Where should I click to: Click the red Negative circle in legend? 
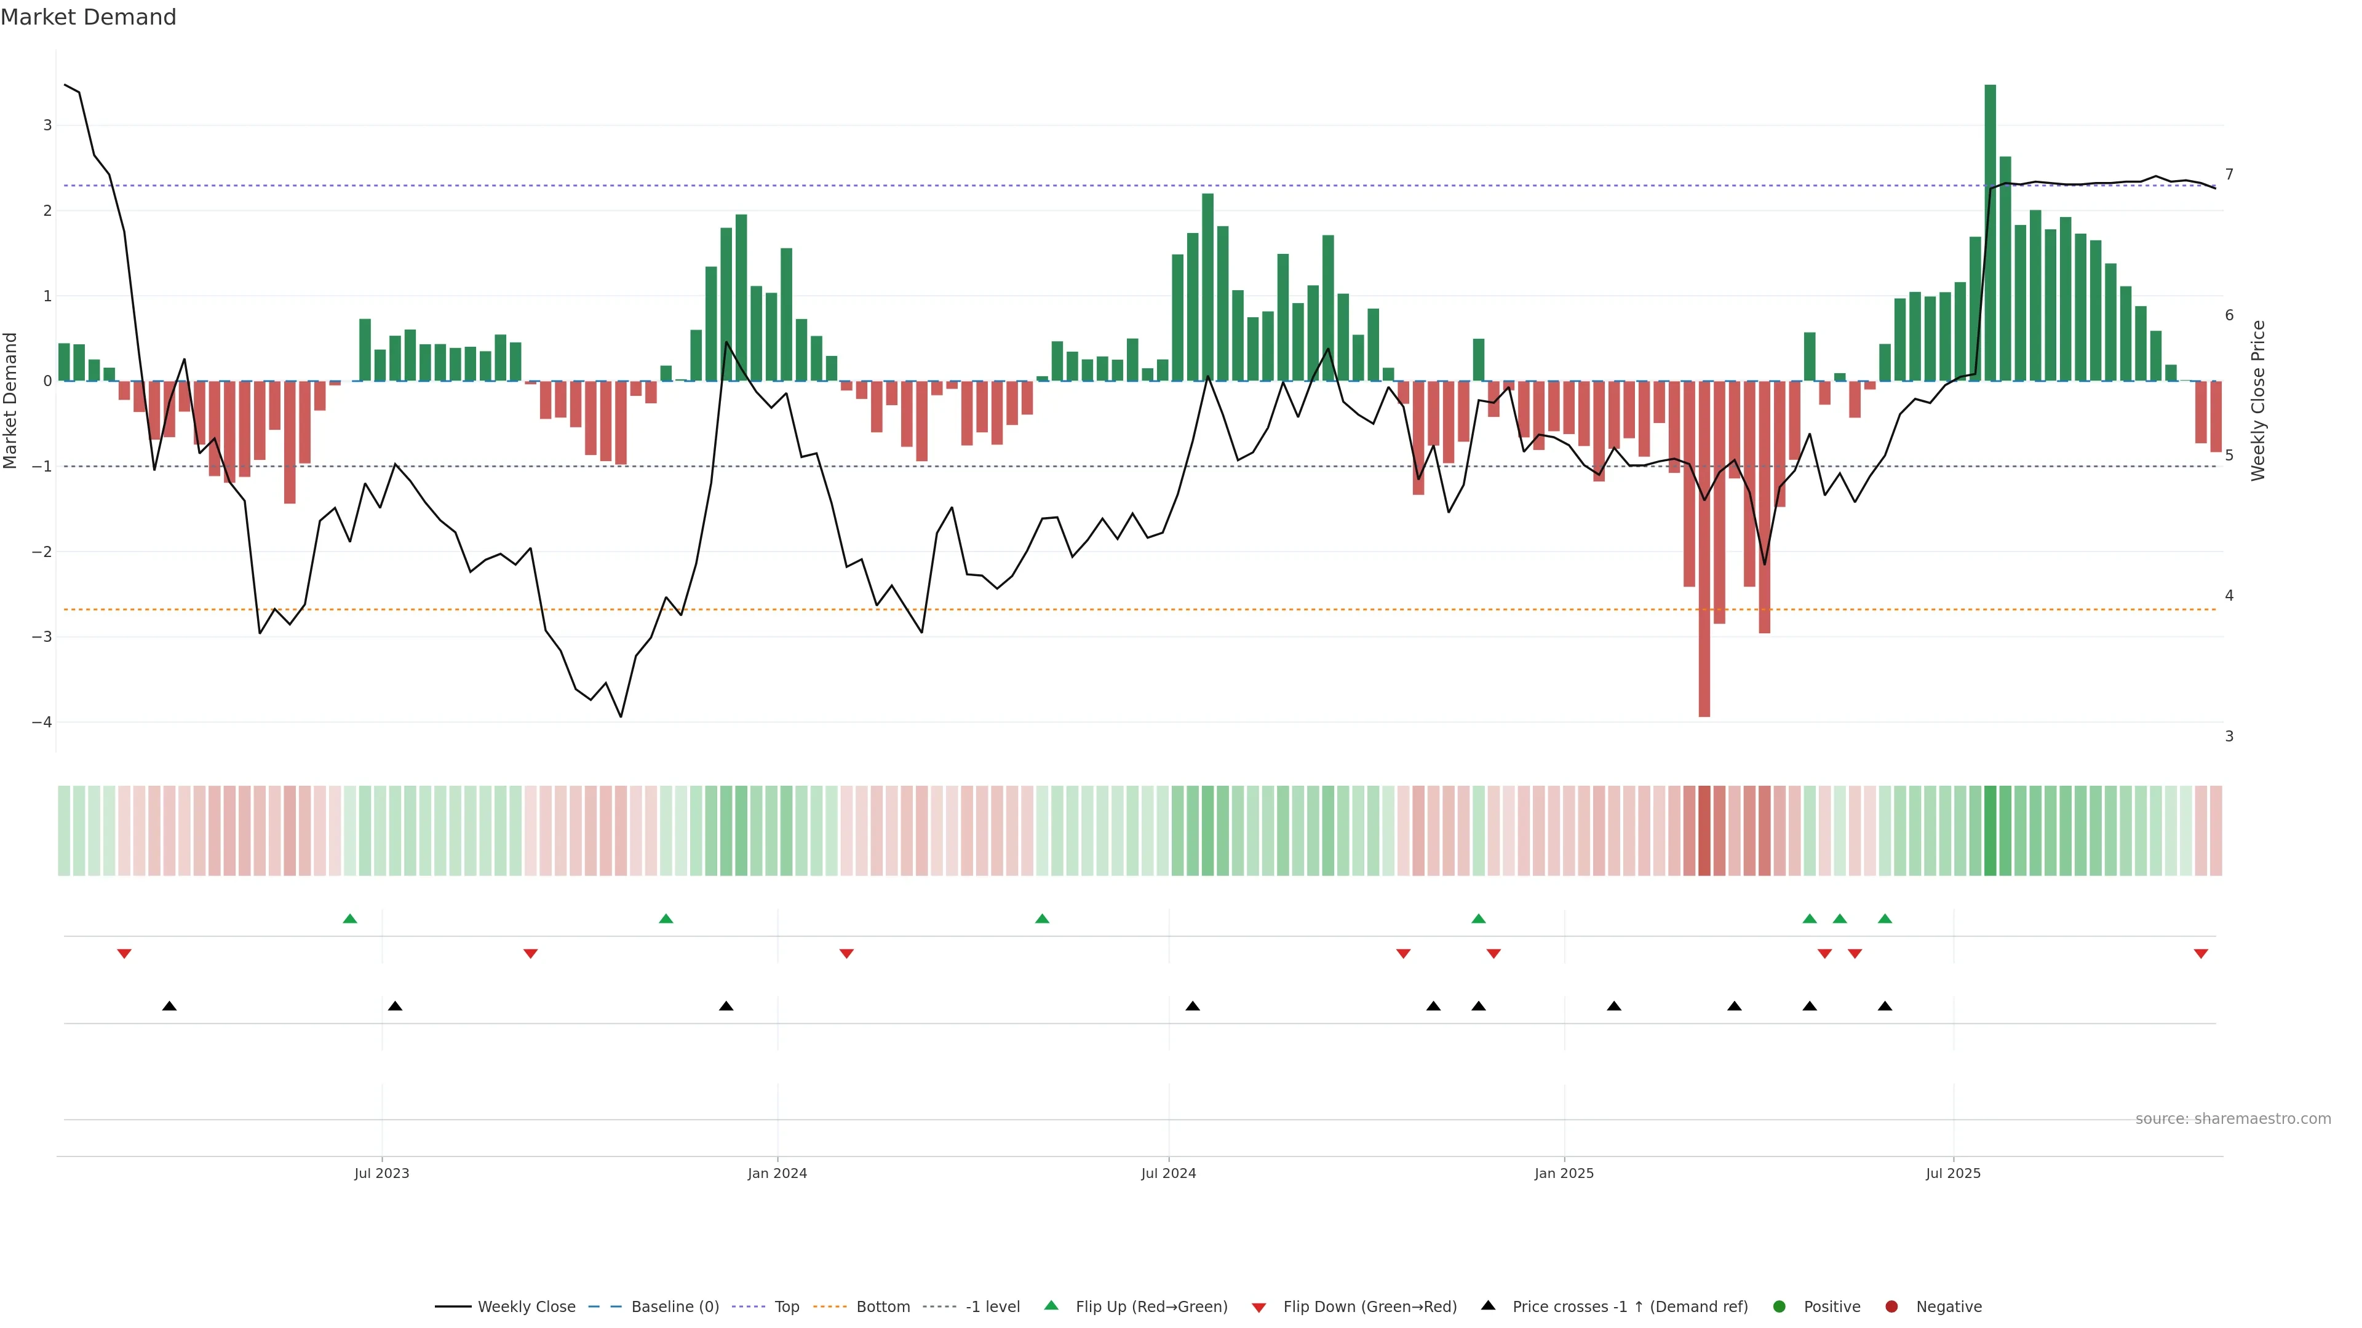click(x=1891, y=1306)
